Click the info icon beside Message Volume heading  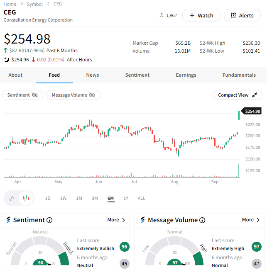click(202, 220)
